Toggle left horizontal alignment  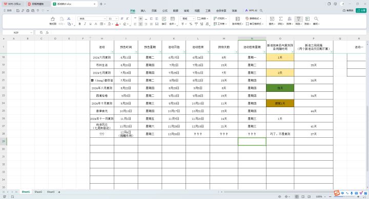135,24
